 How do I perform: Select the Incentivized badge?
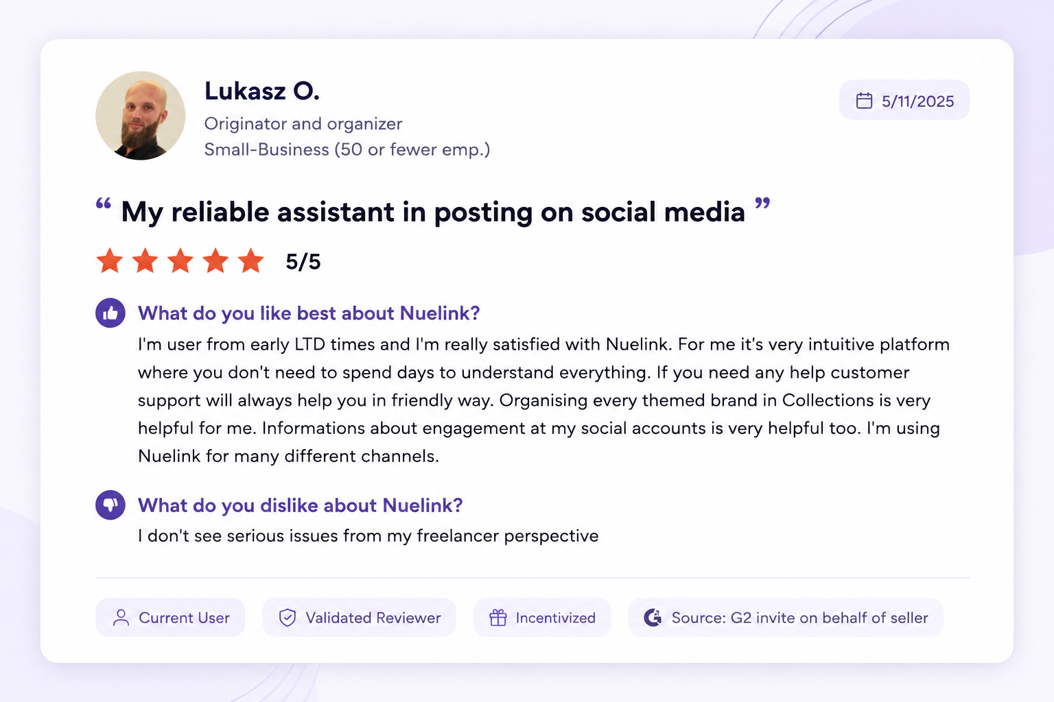coord(542,618)
